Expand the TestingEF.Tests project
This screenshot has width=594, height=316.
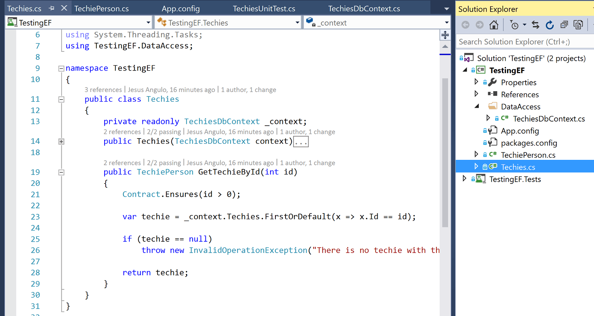(464, 179)
